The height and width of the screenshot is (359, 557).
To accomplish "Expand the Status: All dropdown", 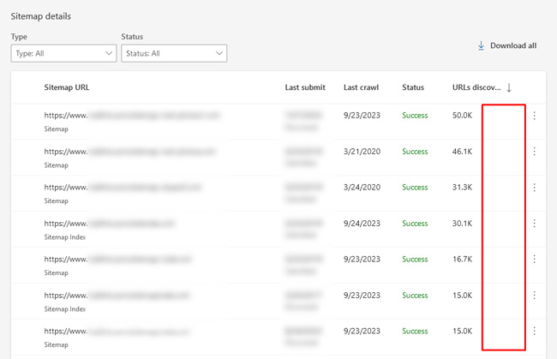I will pos(174,54).
